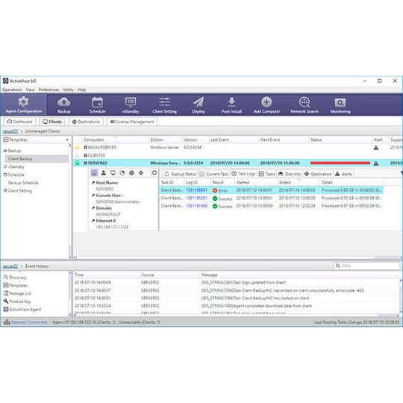Open Discovery in the Event History sidebar
Image resolution: width=403 pixels, height=403 pixels.
point(17,278)
